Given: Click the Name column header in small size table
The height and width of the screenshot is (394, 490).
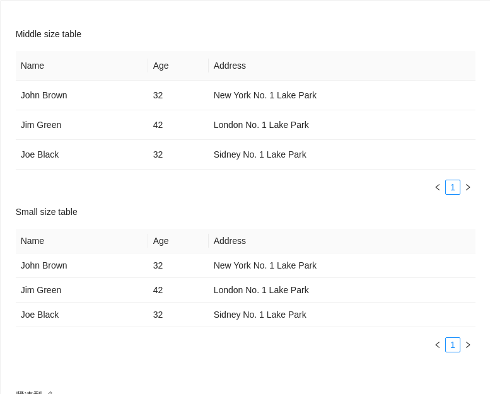Looking at the screenshot, I should (33, 241).
